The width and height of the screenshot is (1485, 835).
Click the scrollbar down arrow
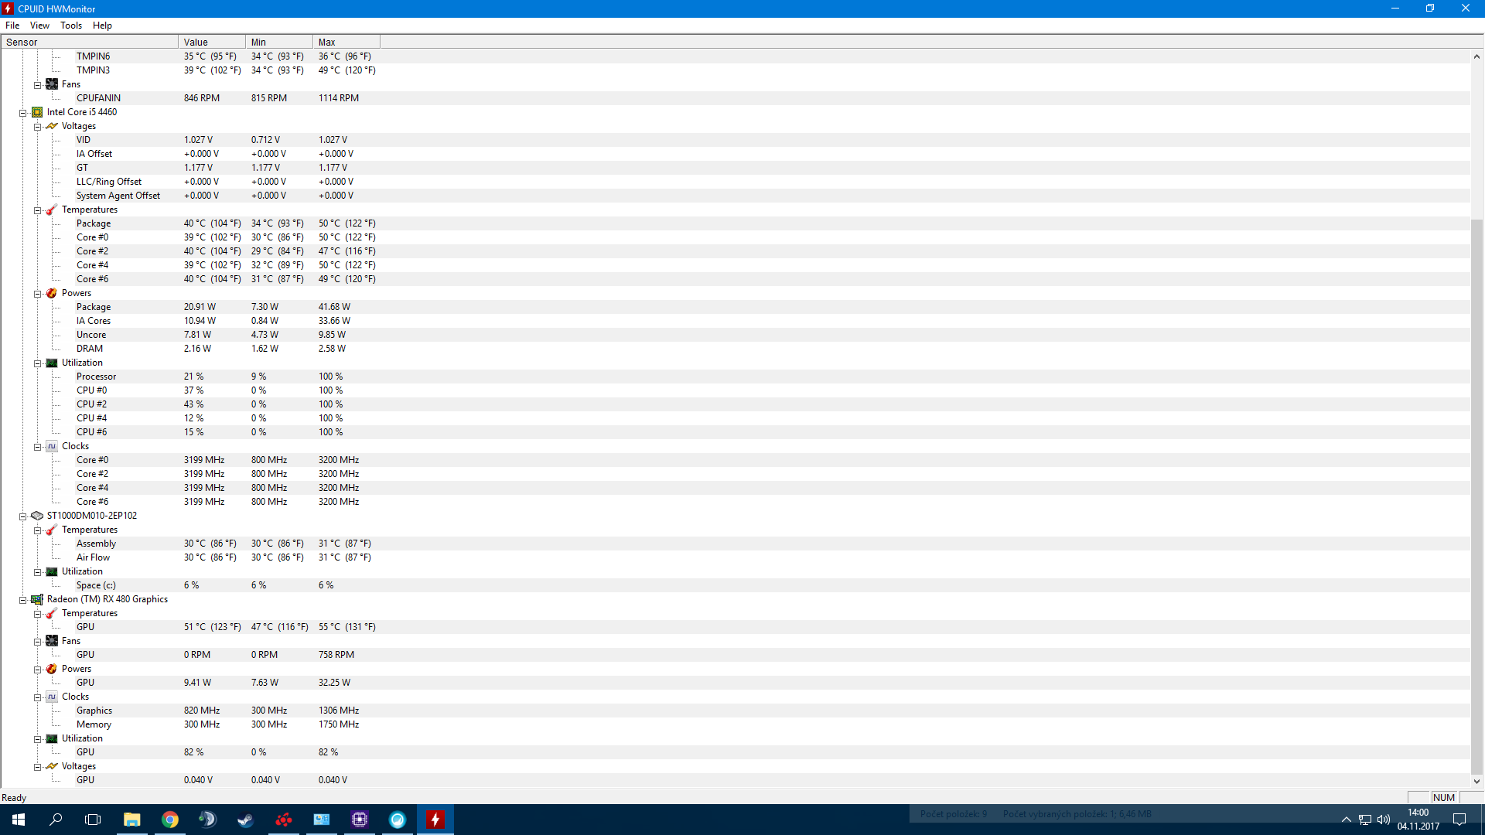(1476, 782)
